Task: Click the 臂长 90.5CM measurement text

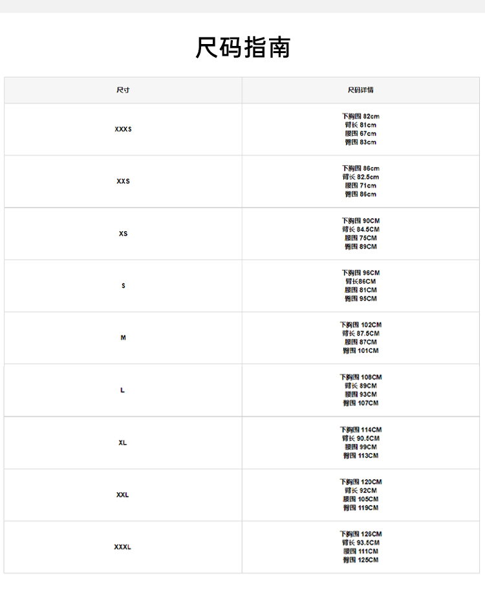Action: (360, 438)
